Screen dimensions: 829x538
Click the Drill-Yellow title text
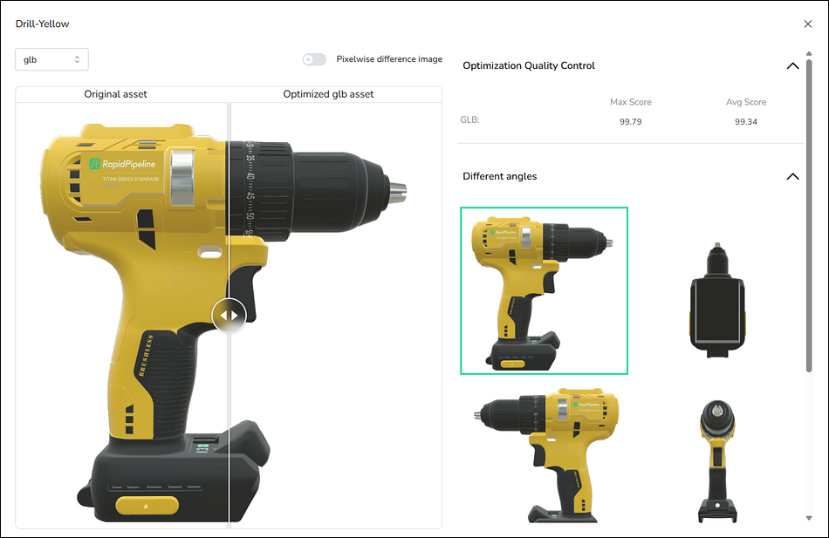(x=42, y=24)
